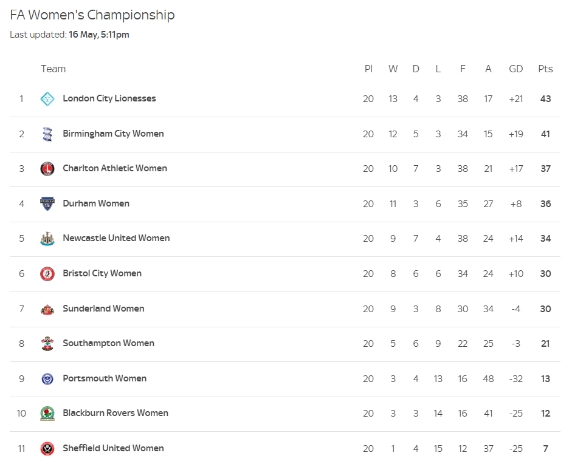Click the Bristol City Women badge
Screen dimensions: 572x464
[47, 274]
